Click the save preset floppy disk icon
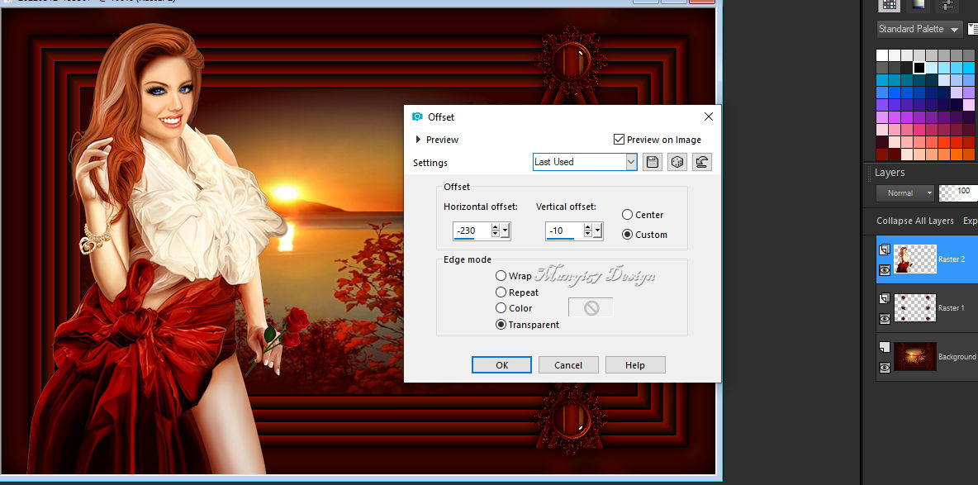This screenshot has height=485, width=978. click(x=653, y=162)
